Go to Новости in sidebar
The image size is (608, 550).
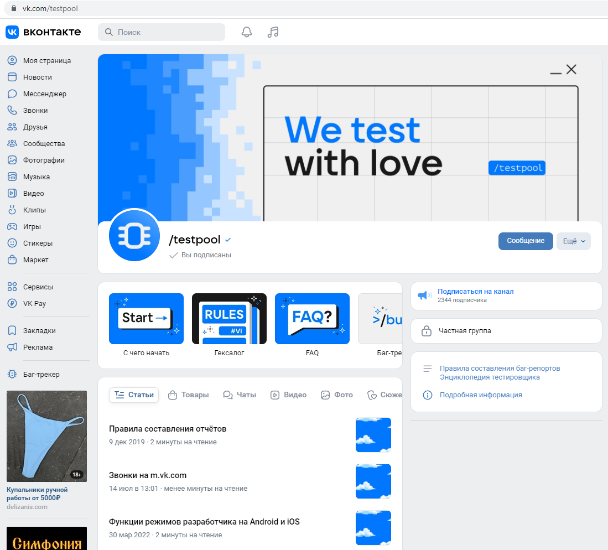pos(37,77)
